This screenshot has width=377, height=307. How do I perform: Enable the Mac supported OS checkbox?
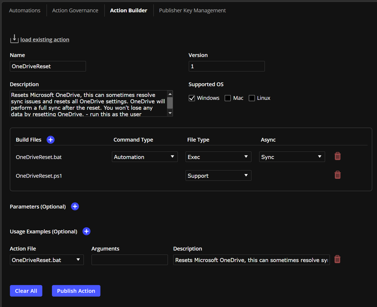coord(228,98)
